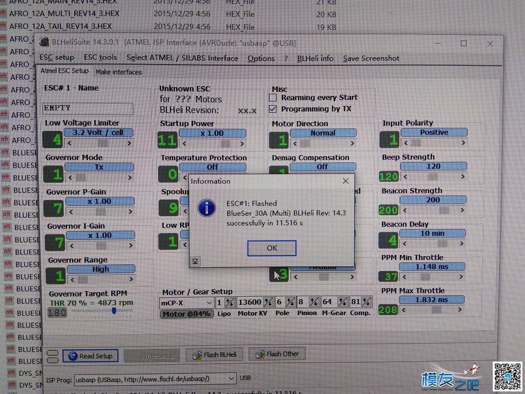The image size is (525, 394).
Task: Click the Pole count stepper arrows
Action: tap(290, 302)
